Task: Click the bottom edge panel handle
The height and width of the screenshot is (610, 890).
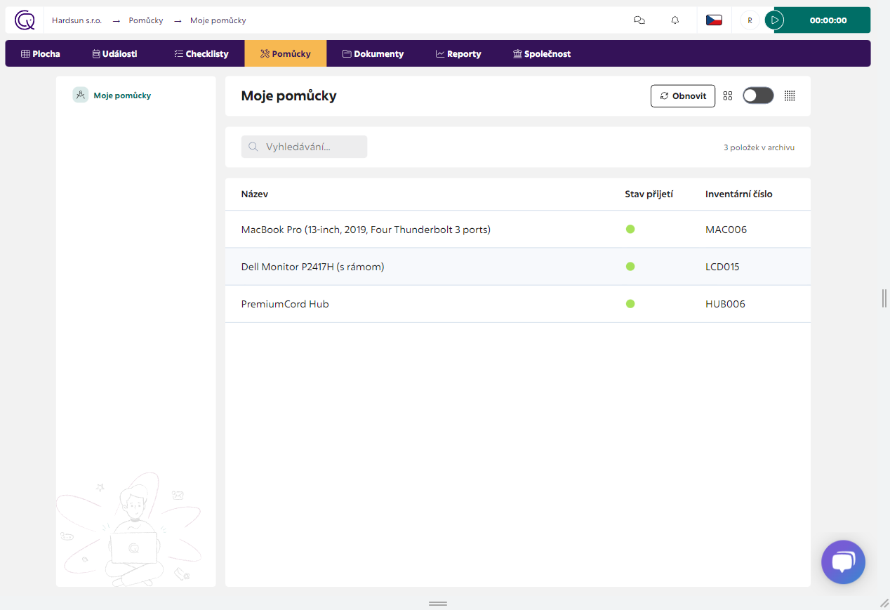Action: [438, 604]
